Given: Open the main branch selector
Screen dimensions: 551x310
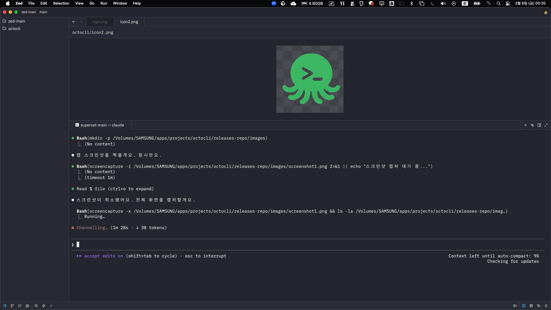Looking at the screenshot, I should point(43,12).
